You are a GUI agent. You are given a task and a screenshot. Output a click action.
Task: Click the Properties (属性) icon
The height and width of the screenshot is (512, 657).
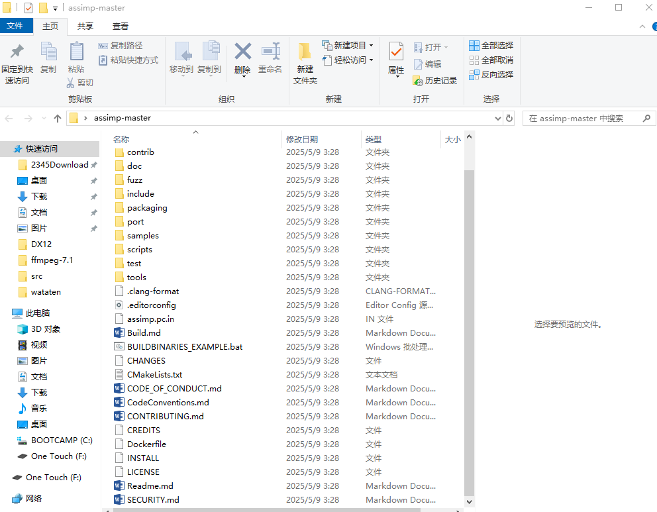396,52
